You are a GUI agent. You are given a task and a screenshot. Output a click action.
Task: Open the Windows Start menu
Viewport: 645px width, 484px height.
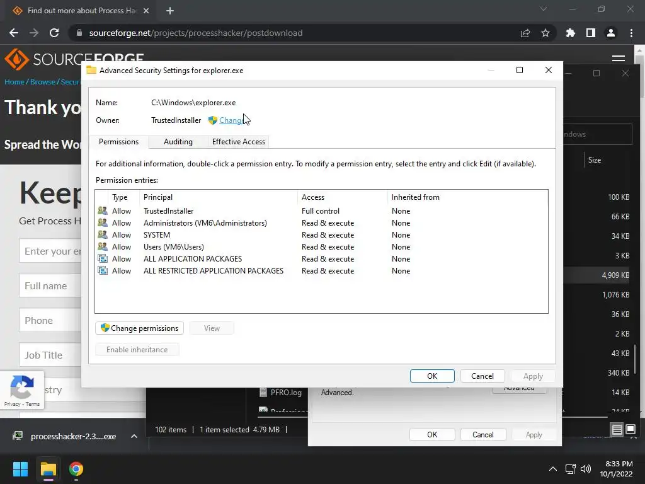pos(20,469)
